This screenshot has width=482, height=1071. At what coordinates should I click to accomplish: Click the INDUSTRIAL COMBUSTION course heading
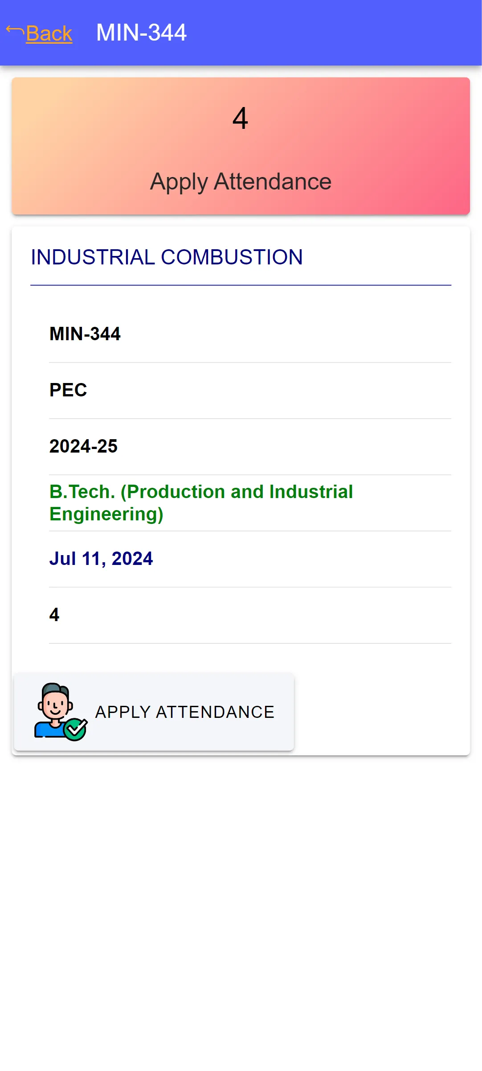pyautogui.click(x=167, y=257)
